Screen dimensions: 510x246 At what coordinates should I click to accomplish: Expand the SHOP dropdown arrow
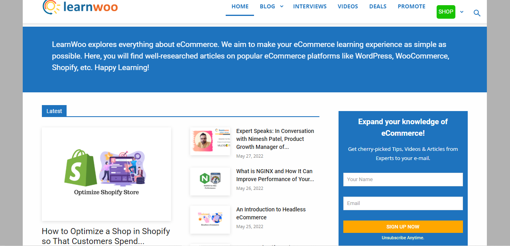click(462, 12)
